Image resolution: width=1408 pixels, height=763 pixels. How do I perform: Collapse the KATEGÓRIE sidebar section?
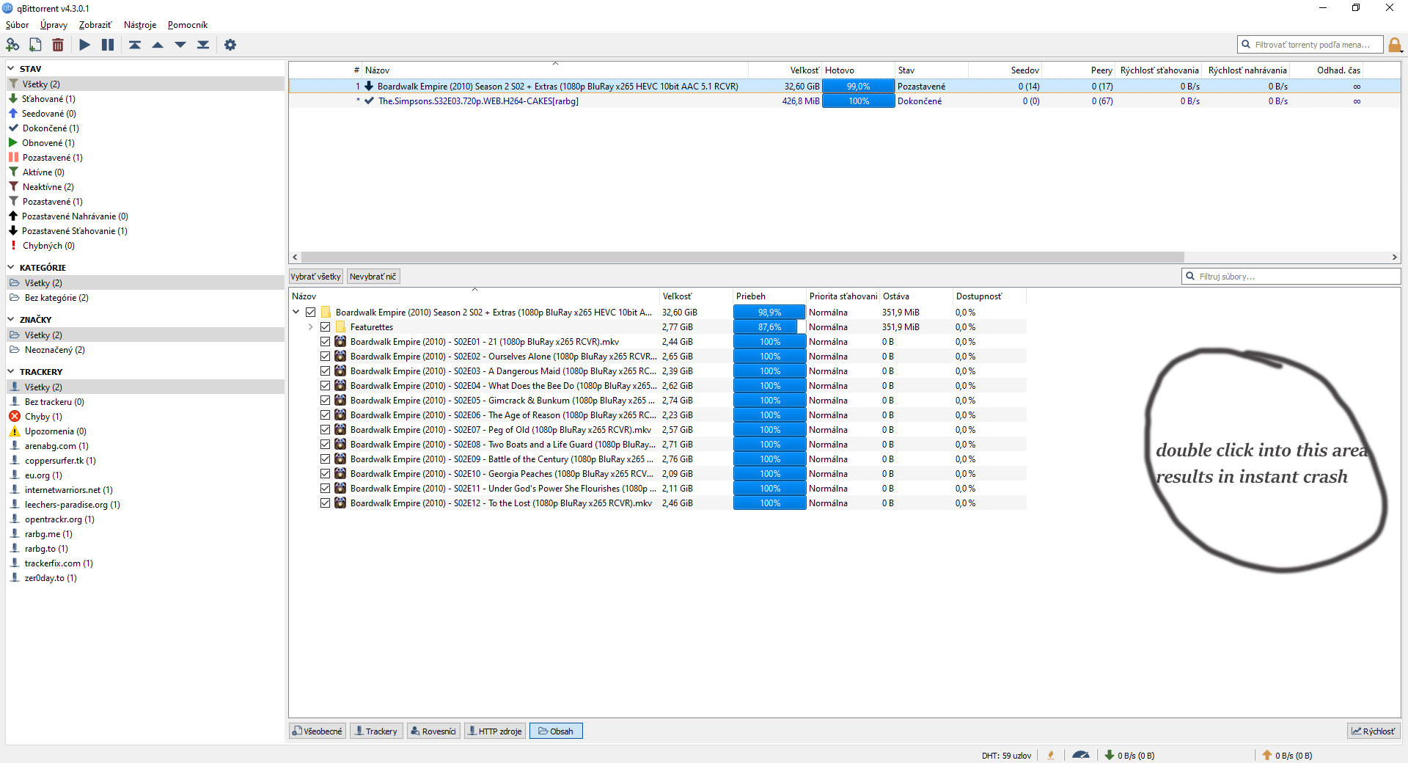12,268
